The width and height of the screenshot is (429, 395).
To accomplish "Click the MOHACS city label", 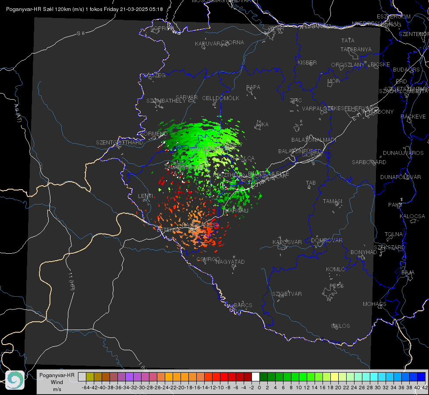I will tap(375, 304).
